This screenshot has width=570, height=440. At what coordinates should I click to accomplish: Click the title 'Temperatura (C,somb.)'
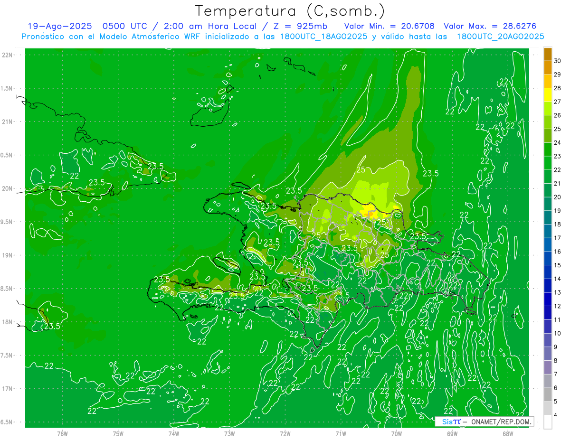pyautogui.click(x=290, y=11)
